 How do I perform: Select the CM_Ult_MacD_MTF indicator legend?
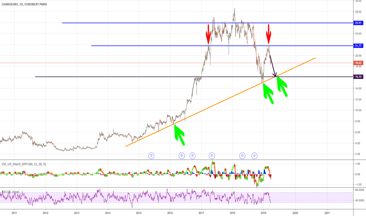coord(24,164)
